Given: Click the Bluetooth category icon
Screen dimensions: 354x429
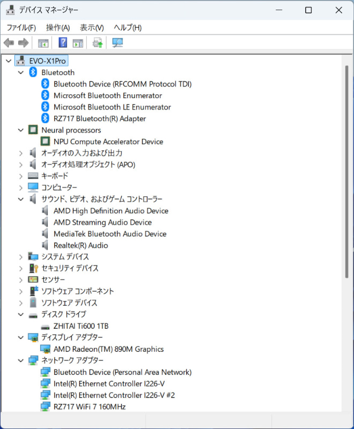Looking at the screenshot, I should click(33, 72).
